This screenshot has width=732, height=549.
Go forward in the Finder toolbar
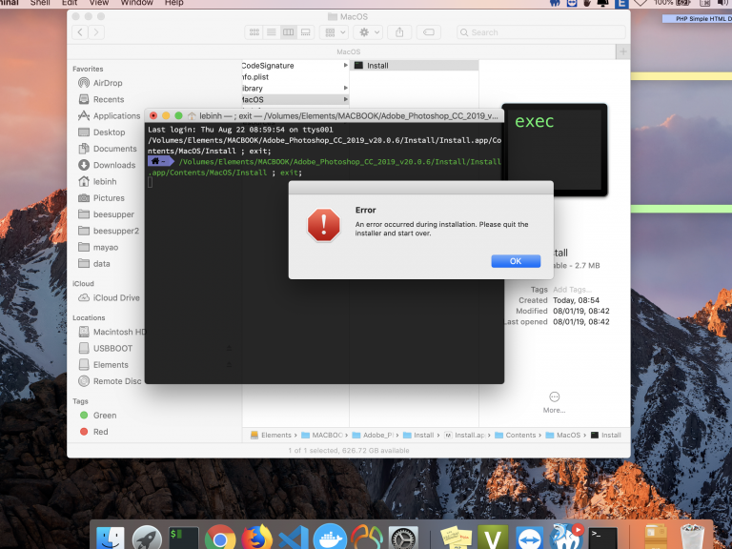pos(96,32)
